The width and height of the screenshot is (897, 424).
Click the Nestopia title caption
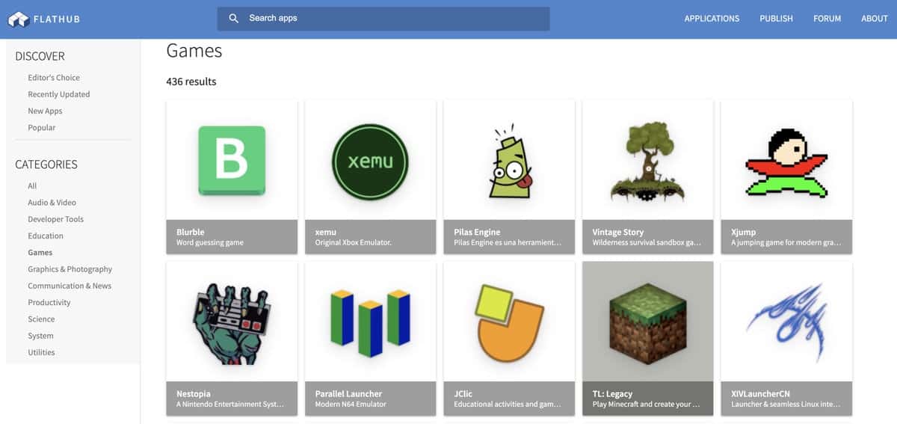pyautogui.click(x=194, y=393)
